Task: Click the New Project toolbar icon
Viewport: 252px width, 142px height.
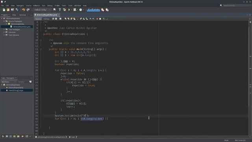Action: tap(8, 10)
